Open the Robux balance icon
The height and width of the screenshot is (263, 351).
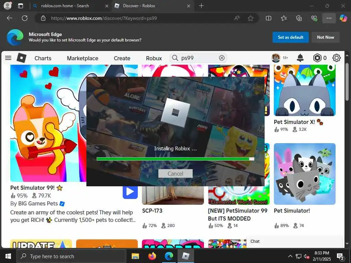[x=317, y=58]
